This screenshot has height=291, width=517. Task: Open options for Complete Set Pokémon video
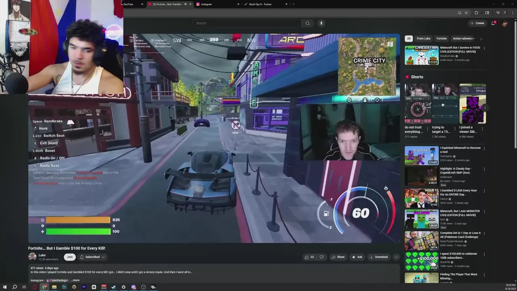pyautogui.click(x=484, y=233)
